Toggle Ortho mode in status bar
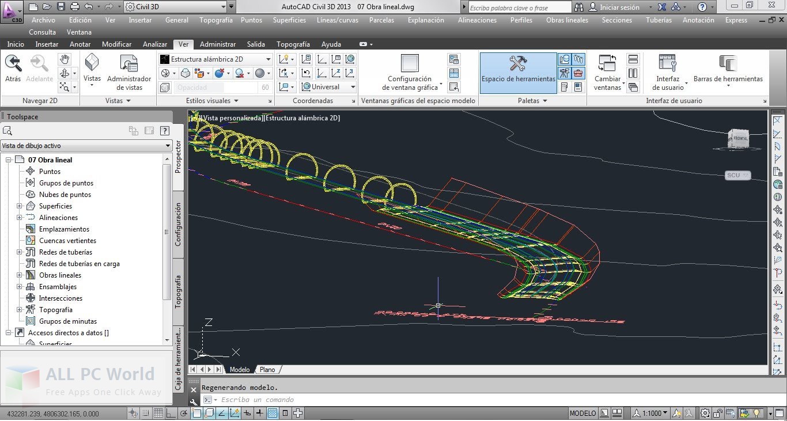787x421 pixels. pyautogui.click(x=171, y=413)
